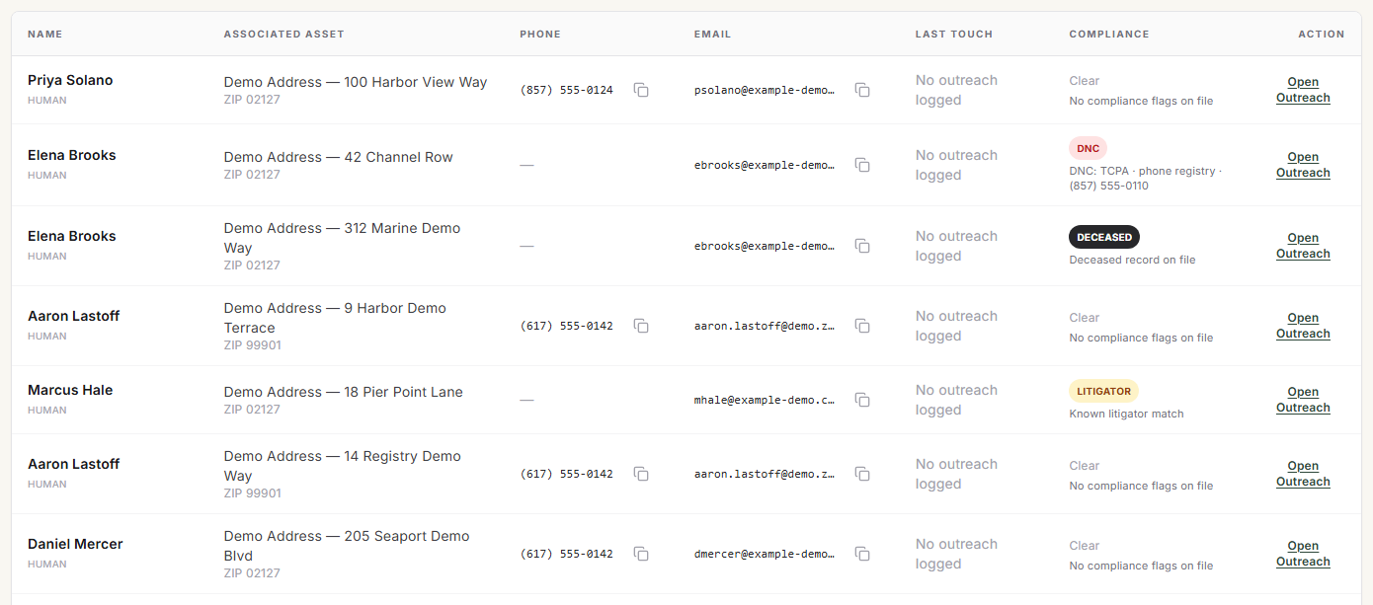The image size is (1373, 605).
Task: Open Outreach for 312 Marine Demo Way row
Action: click(x=1303, y=246)
